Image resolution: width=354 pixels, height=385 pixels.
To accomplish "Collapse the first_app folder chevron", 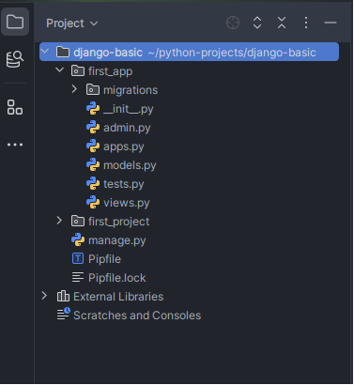I will coord(60,70).
